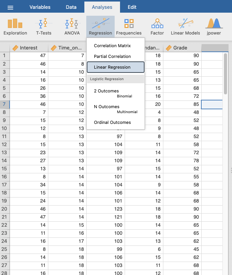Open the ANOVA analysis menu
Screen dimensions: 232x275
click(x=71, y=26)
